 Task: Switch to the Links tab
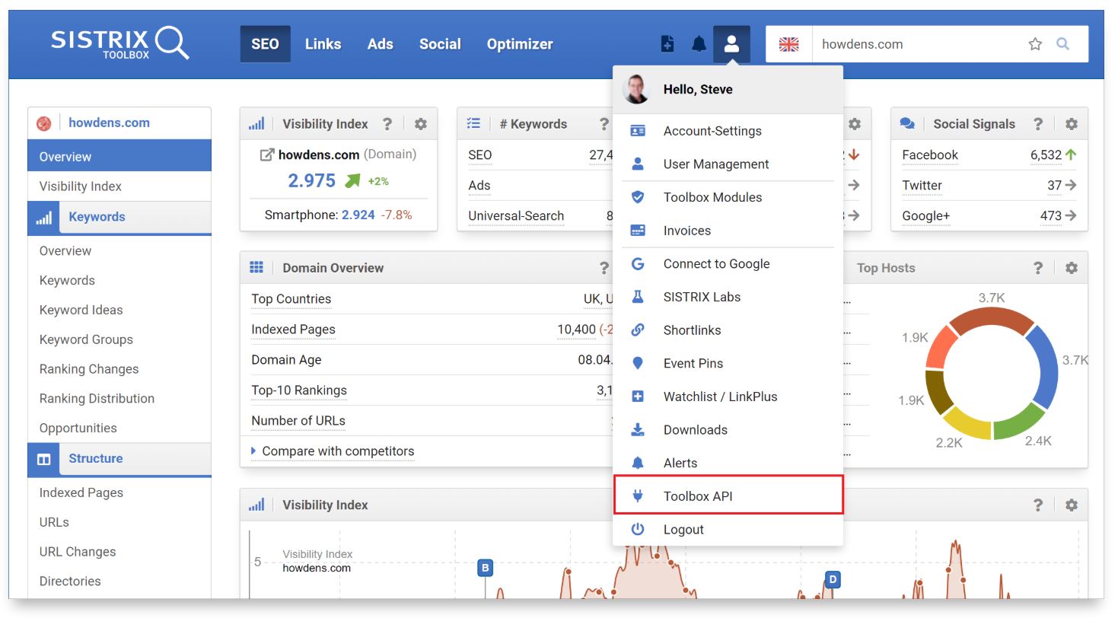click(323, 44)
